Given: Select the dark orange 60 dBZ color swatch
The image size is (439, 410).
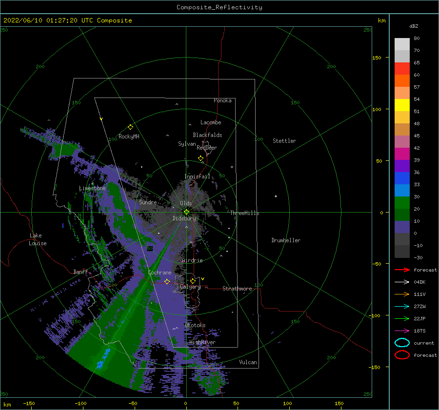Looking at the screenshot, I should [x=402, y=80].
